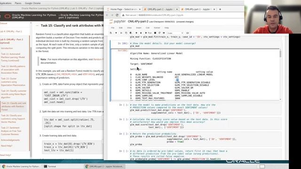The width and height of the screenshot is (301, 169).
Task: Go to Introduction in the lab sidebar
Action: pyautogui.click(x=7, y=48)
